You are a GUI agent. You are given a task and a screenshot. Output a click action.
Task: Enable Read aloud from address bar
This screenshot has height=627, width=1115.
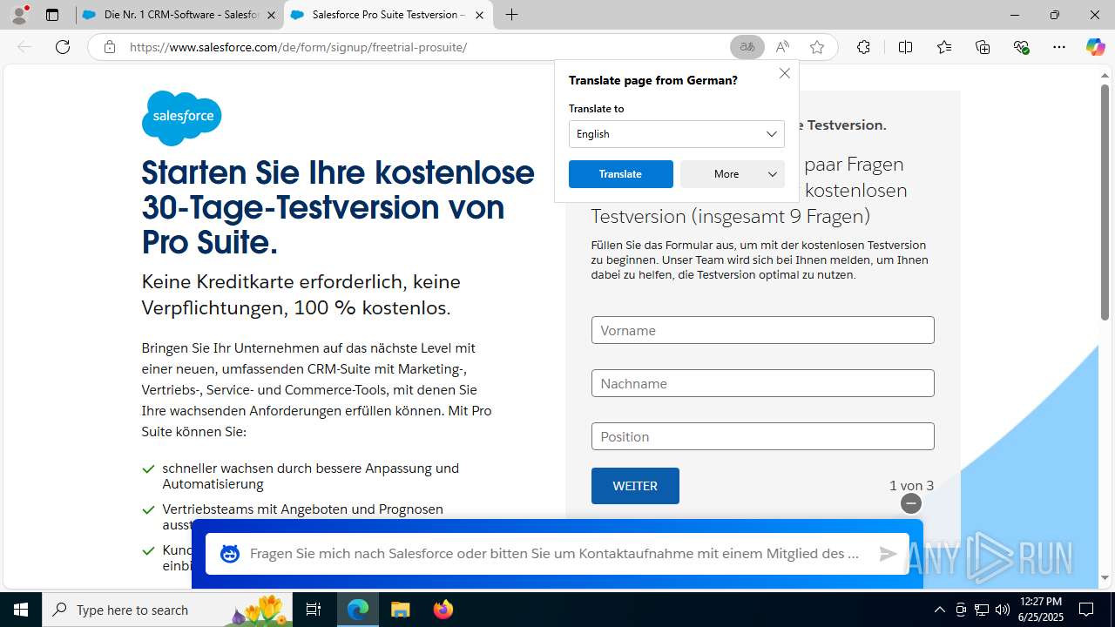tap(782, 47)
